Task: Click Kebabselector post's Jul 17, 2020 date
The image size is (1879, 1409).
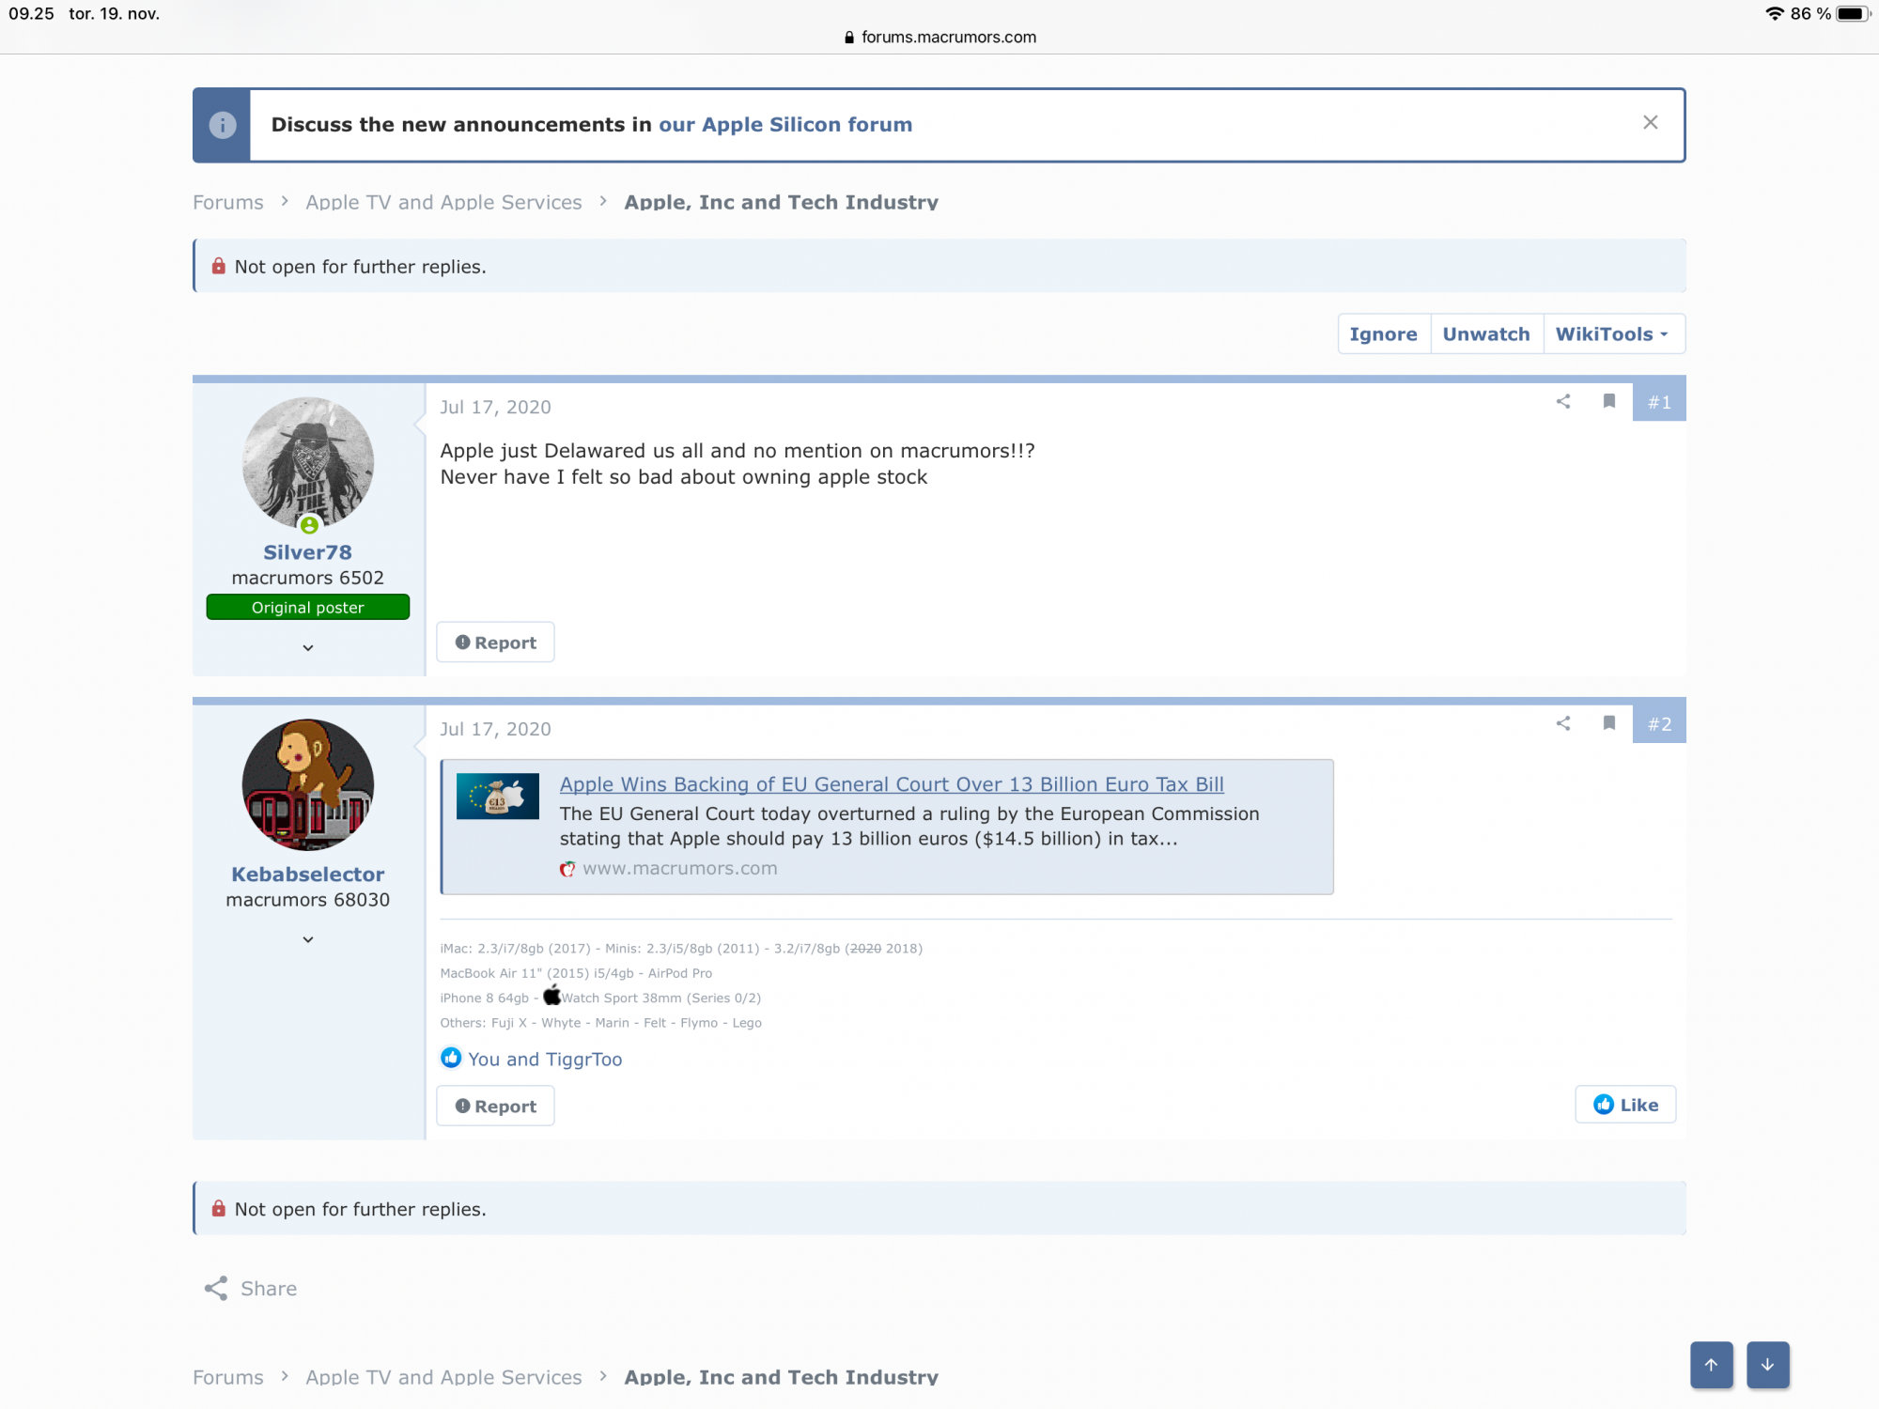Action: [495, 730]
